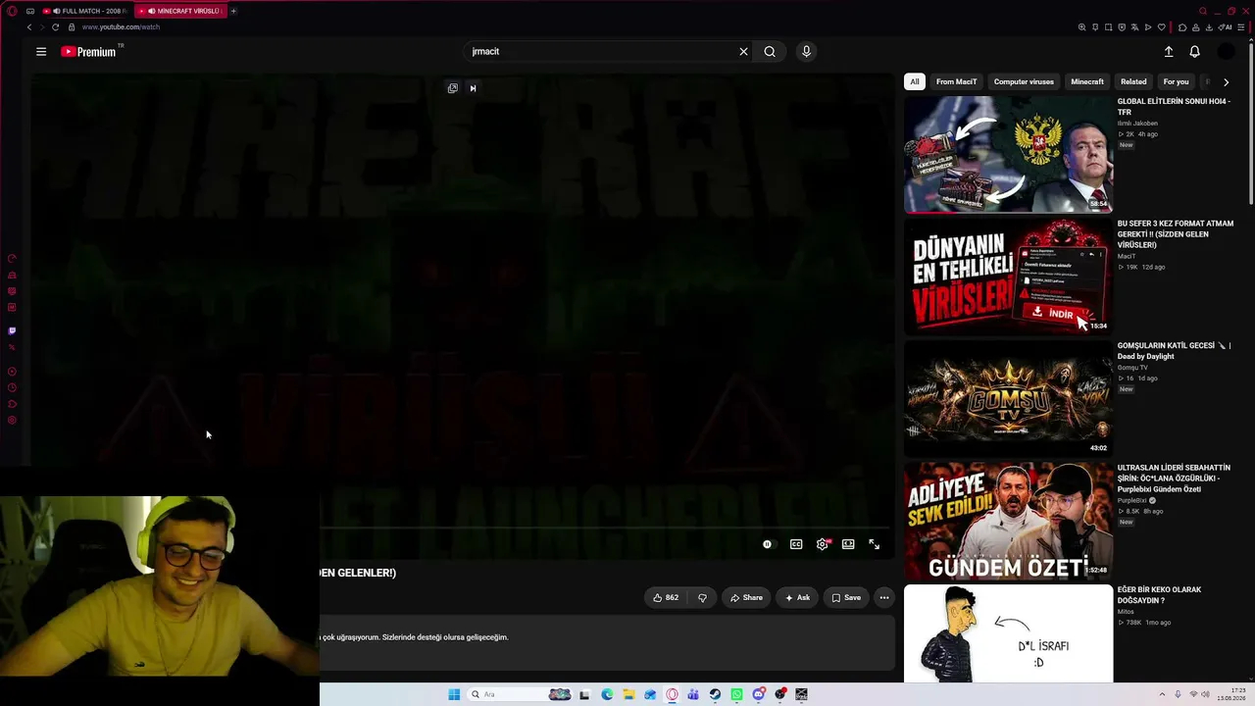Open the YouTube guide hamburger menu
1255x706 pixels.
pyautogui.click(x=41, y=52)
